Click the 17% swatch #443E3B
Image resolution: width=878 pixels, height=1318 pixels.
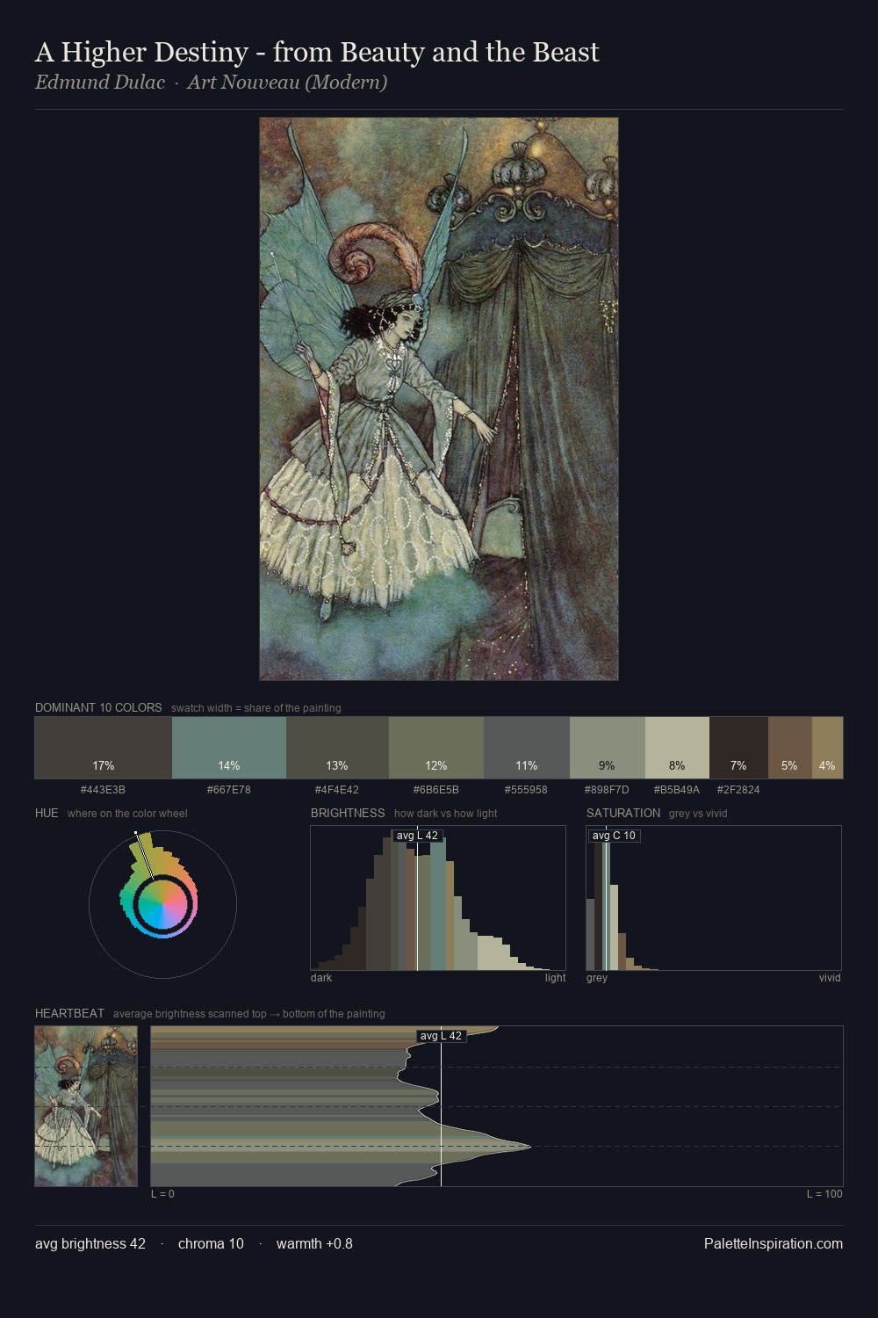coord(104,748)
